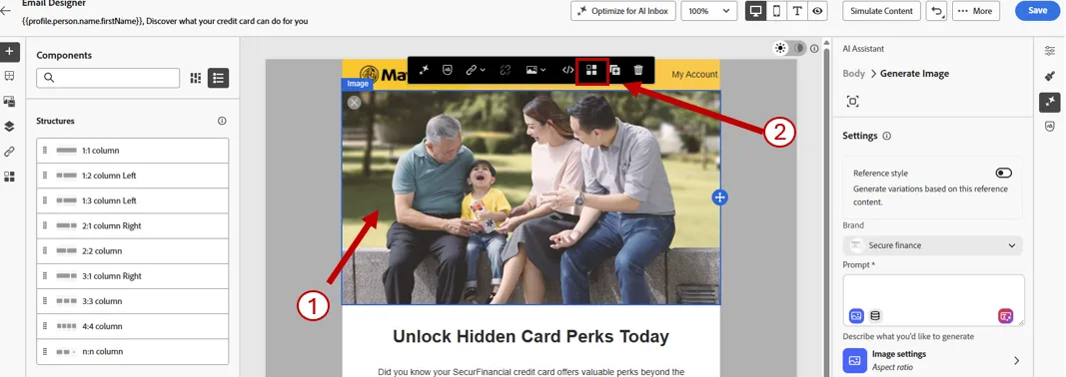Open the asset picker icon in left sidebar
The image size is (1066, 377).
[10, 101]
